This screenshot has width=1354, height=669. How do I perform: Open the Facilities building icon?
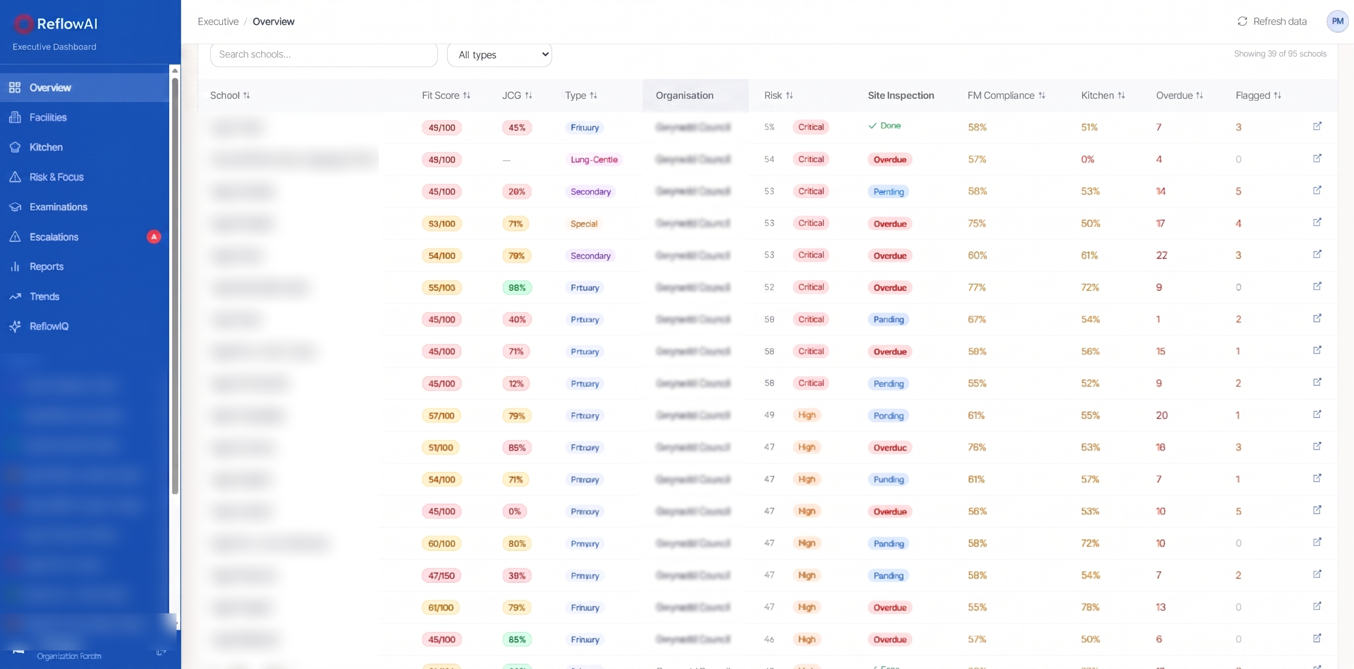coord(15,117)
